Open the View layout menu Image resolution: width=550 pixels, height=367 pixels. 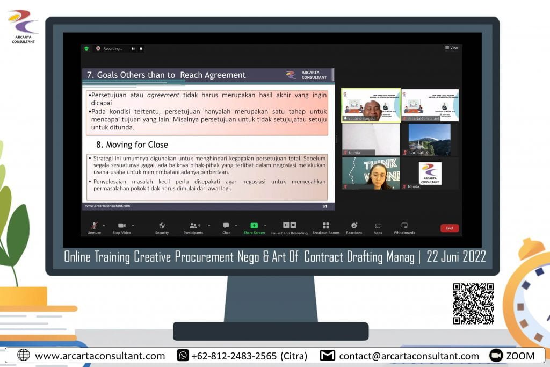(x=451, y=48)
